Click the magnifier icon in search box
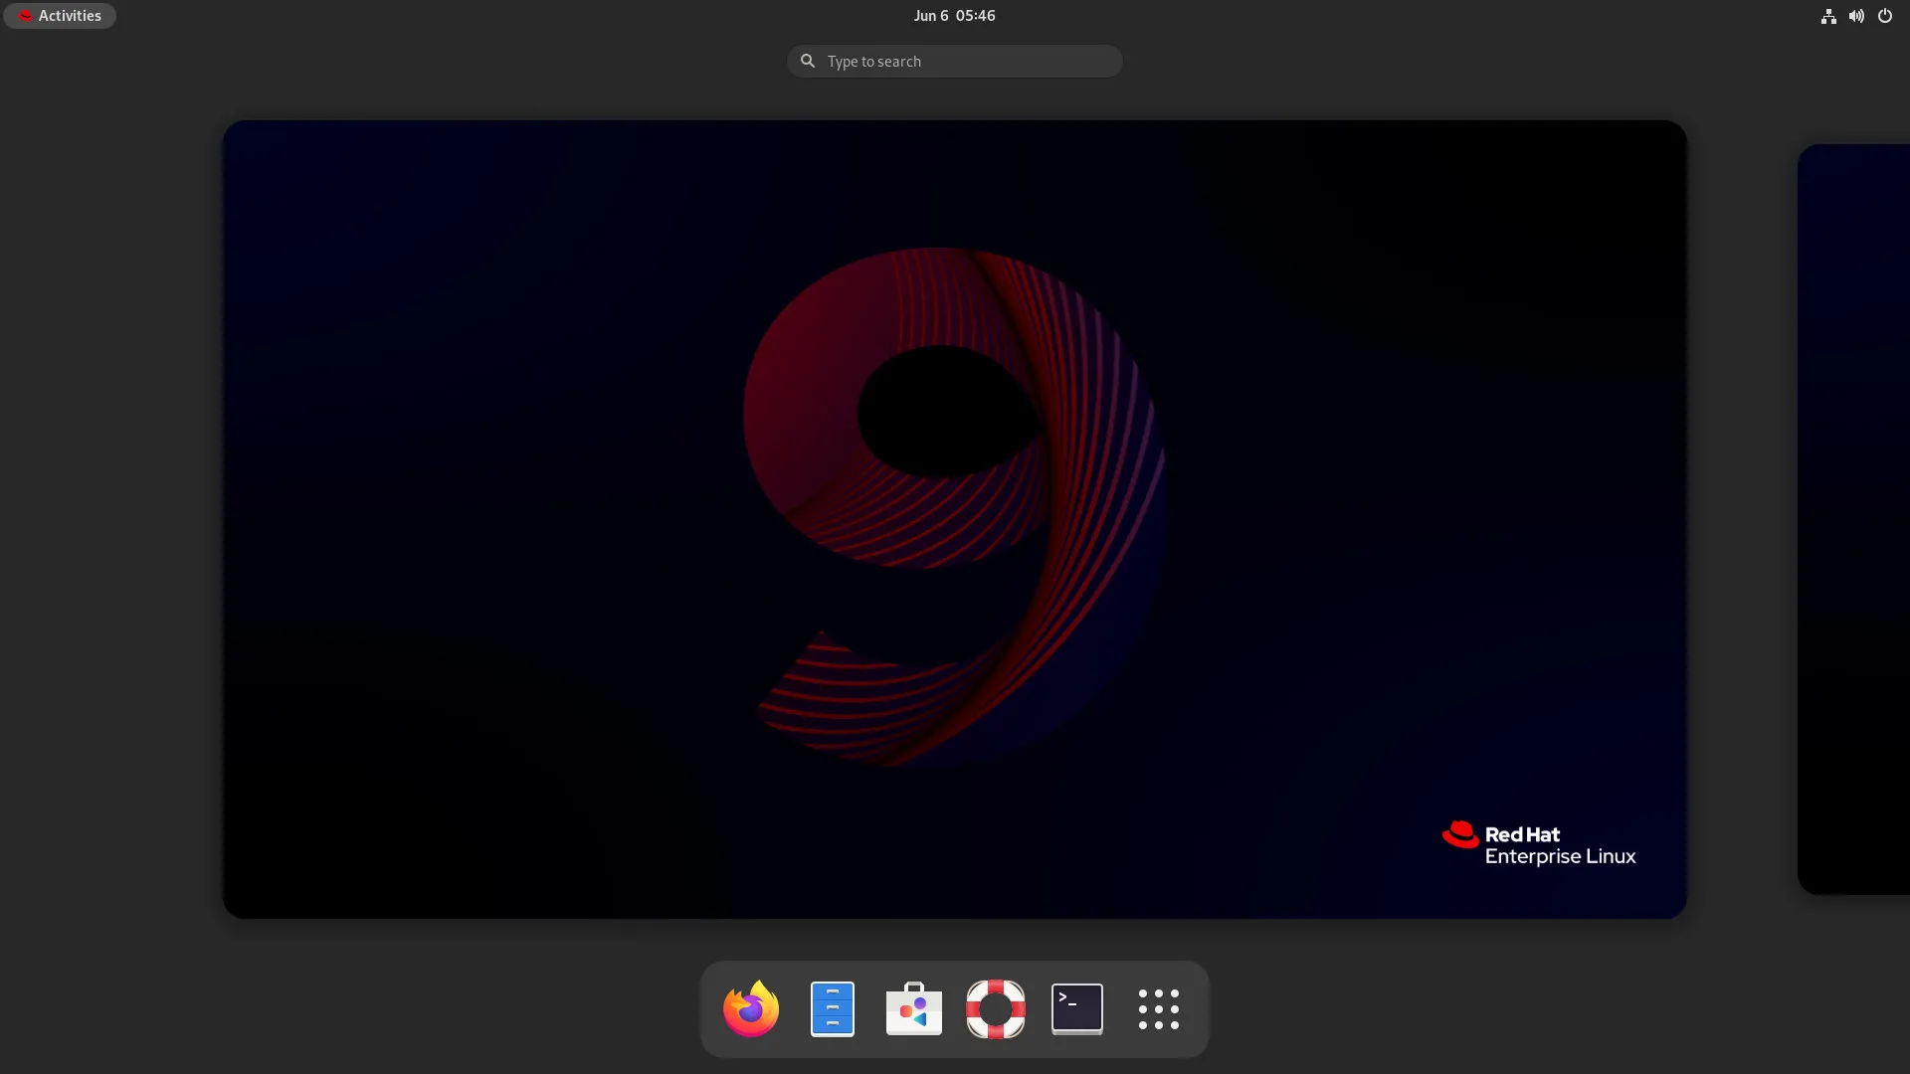Screen dimensions: 1910x1074 [x=808, y=62]
